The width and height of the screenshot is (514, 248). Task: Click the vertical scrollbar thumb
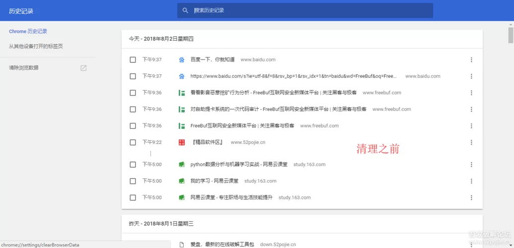click(511, 35)
